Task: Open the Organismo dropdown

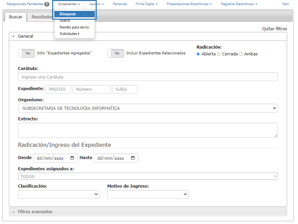Action: click(x=148, y=108)
